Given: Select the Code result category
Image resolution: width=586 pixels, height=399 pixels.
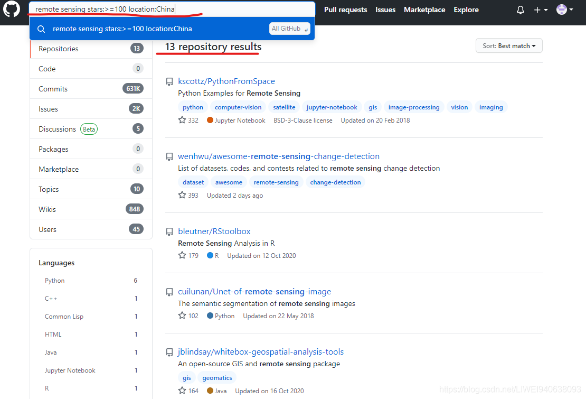Looking at the screenshot, I should click(91, 69).
